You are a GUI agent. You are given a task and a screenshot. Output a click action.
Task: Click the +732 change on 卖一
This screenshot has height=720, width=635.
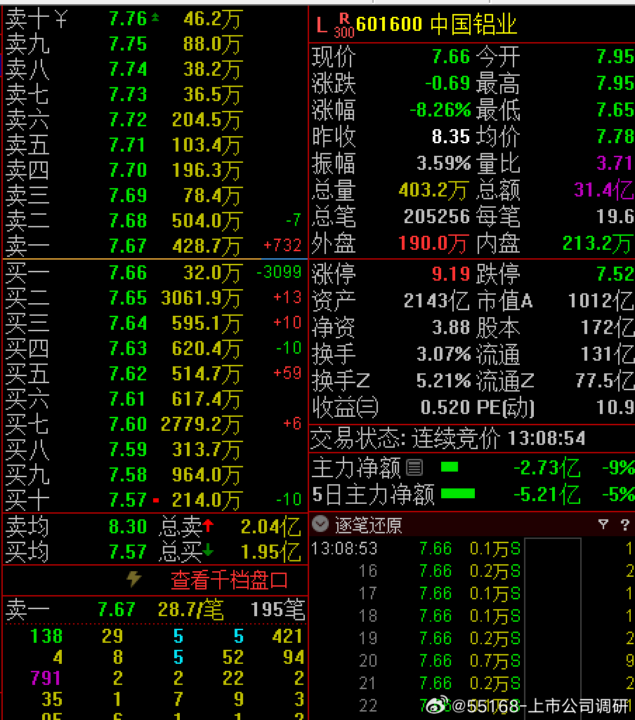point(282,245)
